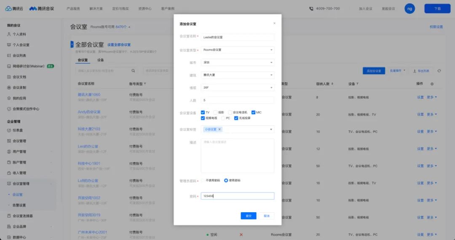Image resolution: width=455 pixels, height=240 pixels.
Task: Click the 添加会议室 blue button behind dialog
Action: 374,71
